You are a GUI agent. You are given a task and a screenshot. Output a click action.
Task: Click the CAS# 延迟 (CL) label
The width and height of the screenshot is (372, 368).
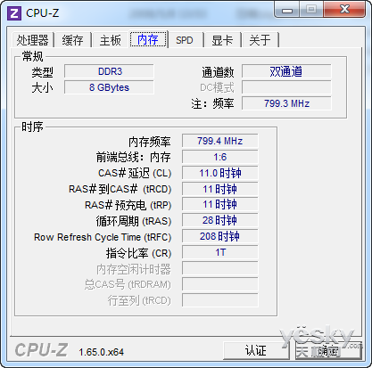135,173
